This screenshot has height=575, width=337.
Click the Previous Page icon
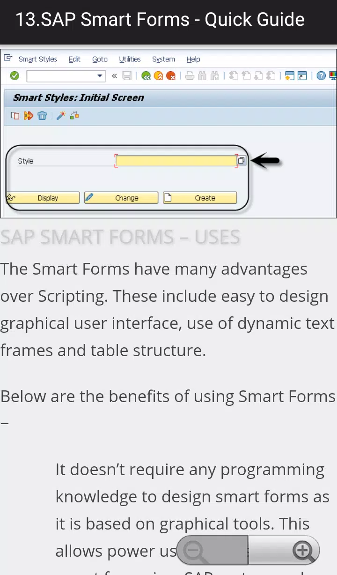pos(246,75)
